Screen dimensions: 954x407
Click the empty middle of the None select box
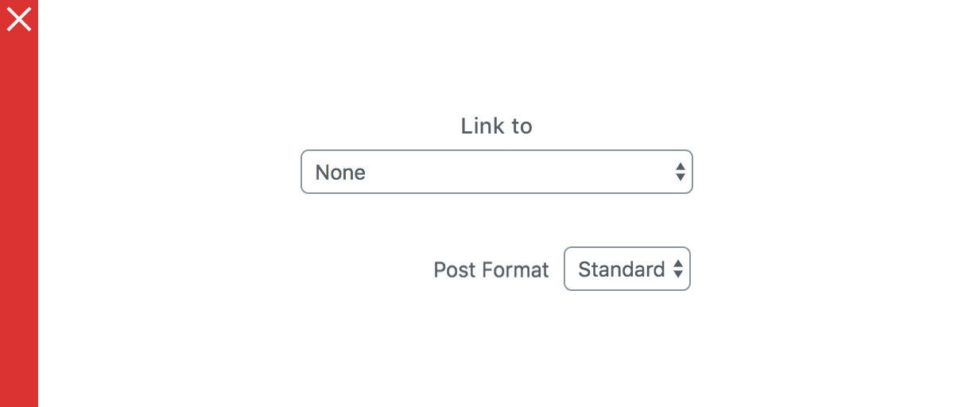pos(509,172)
